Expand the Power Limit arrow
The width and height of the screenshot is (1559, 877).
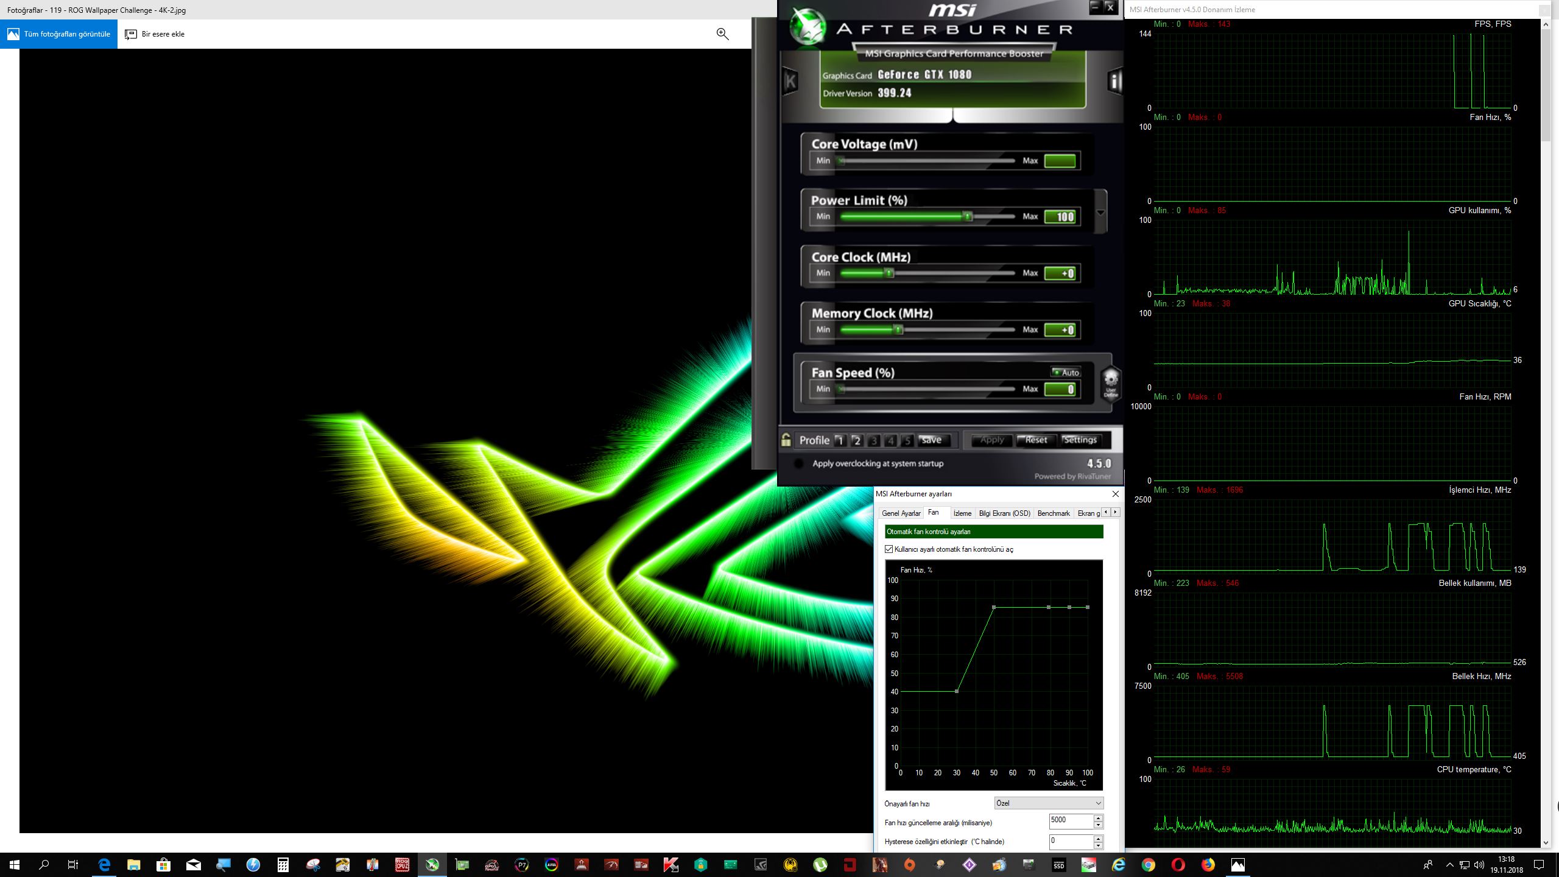point(1100,213)
